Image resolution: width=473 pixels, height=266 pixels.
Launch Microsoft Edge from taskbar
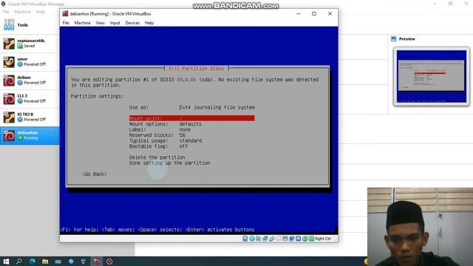(33, 262)
